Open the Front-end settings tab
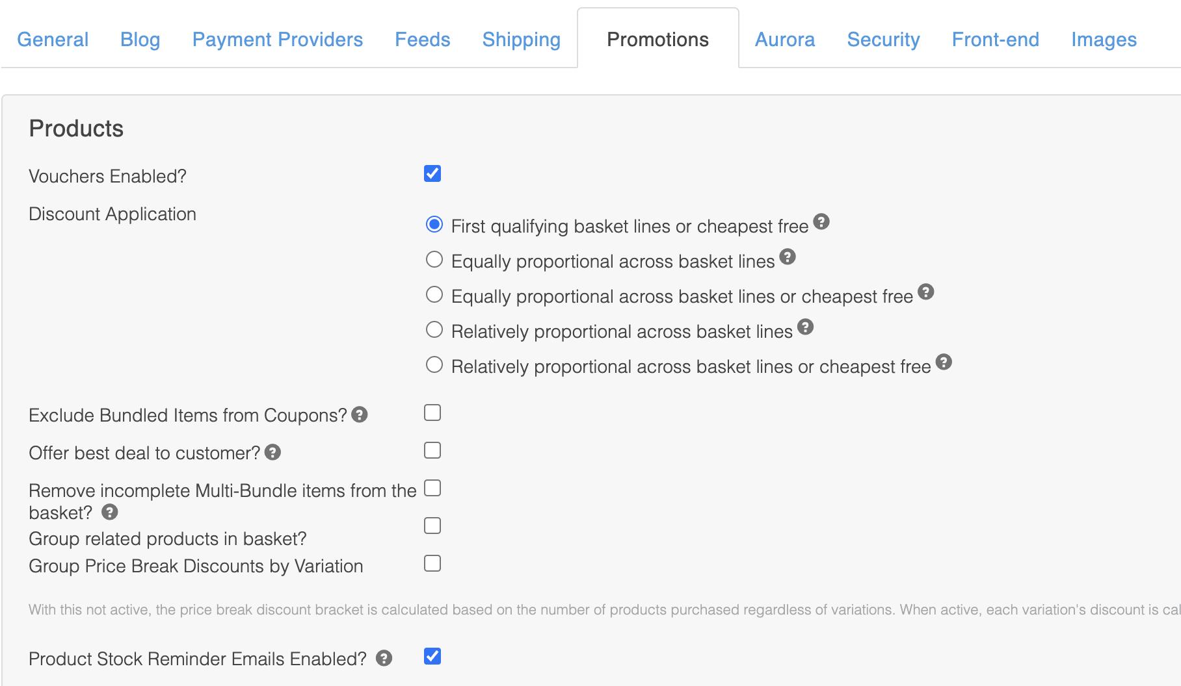This screenshot has height=686, width=1181. click(996, 40)
